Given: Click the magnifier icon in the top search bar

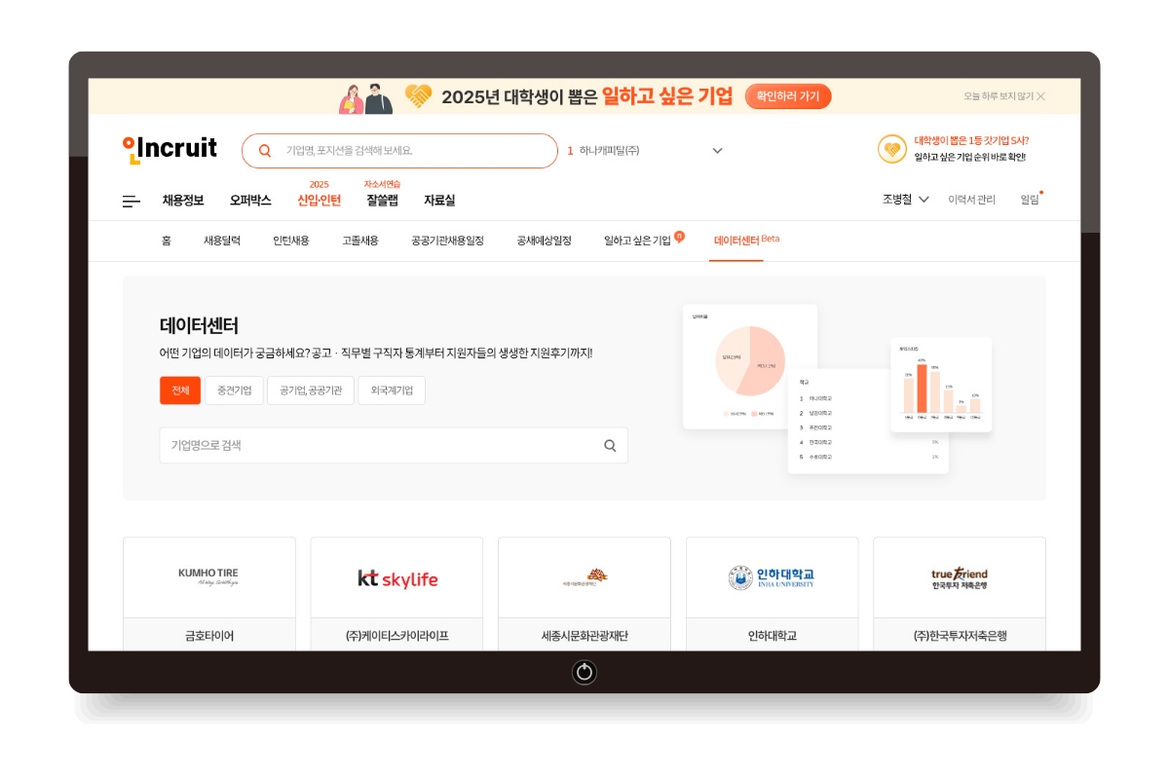Looking at the screenshot, I should (265, 151).
